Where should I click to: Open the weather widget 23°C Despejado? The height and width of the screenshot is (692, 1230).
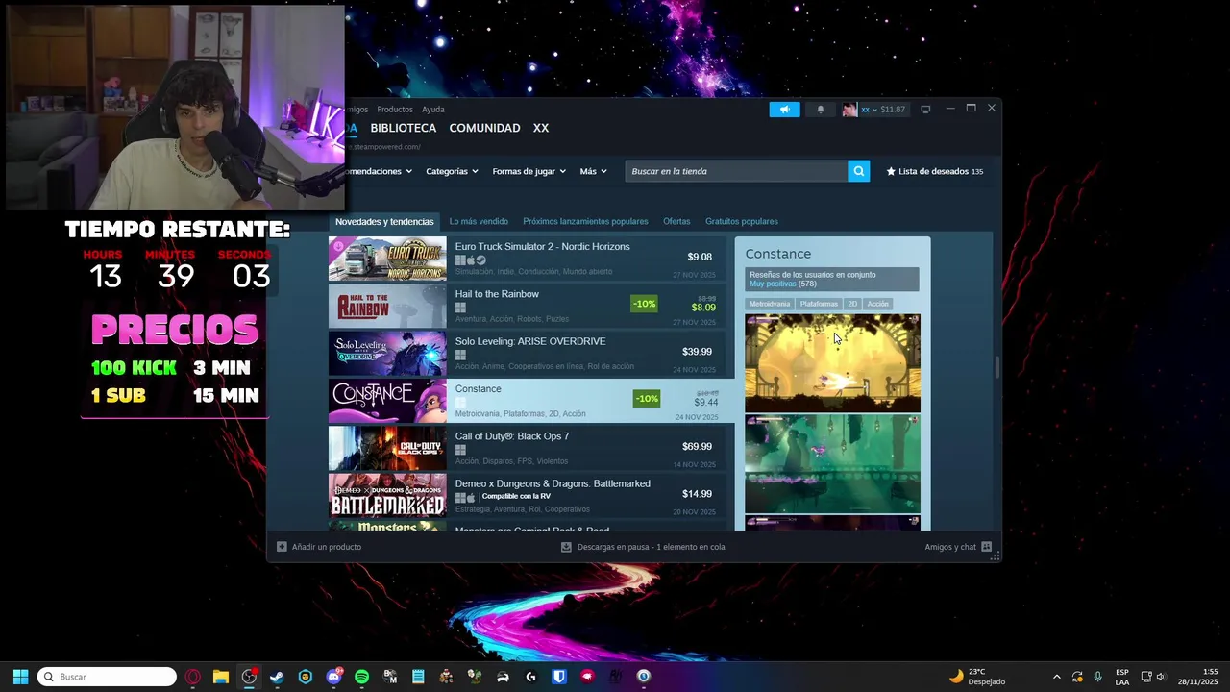coord(976,677)
